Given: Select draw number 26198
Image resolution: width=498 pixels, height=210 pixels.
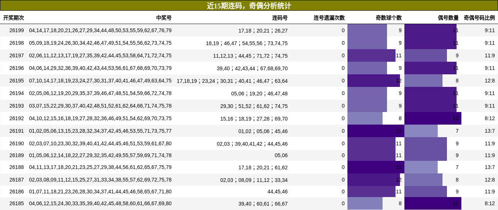Looking at the screenshot, I should pyautogui.click(x=17, y=43).
